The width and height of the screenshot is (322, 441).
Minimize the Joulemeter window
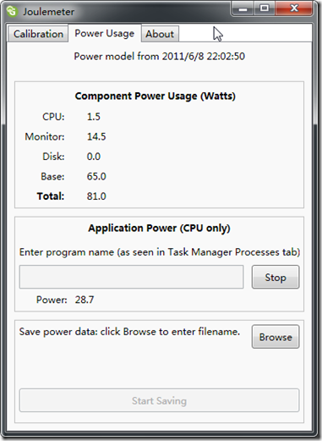243,8
